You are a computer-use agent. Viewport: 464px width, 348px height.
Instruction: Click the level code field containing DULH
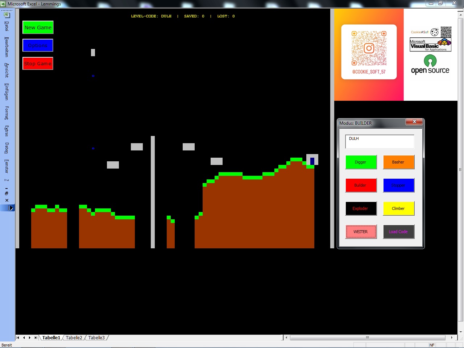click(380, 142)
